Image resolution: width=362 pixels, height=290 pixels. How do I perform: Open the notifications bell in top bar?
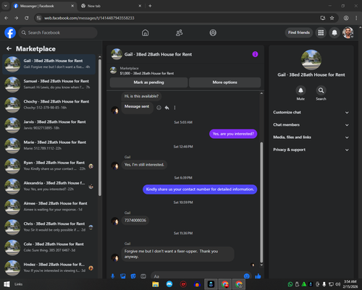(x=334, y=33)
